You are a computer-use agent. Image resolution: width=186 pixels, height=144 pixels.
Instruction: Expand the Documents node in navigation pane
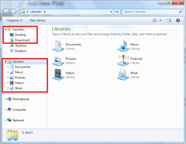point(8,67)
